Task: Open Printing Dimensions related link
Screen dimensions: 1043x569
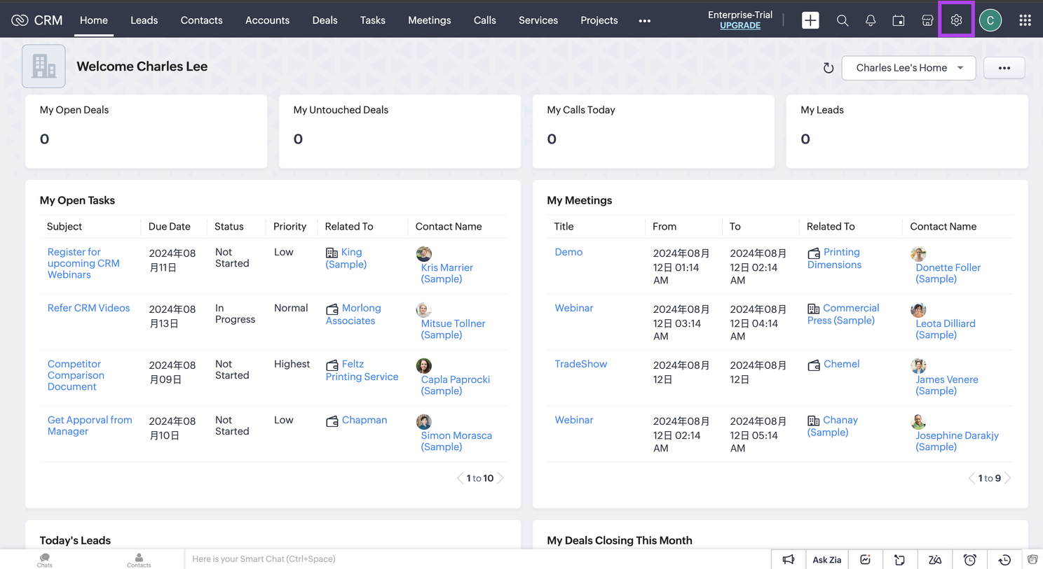Action: 834,258
